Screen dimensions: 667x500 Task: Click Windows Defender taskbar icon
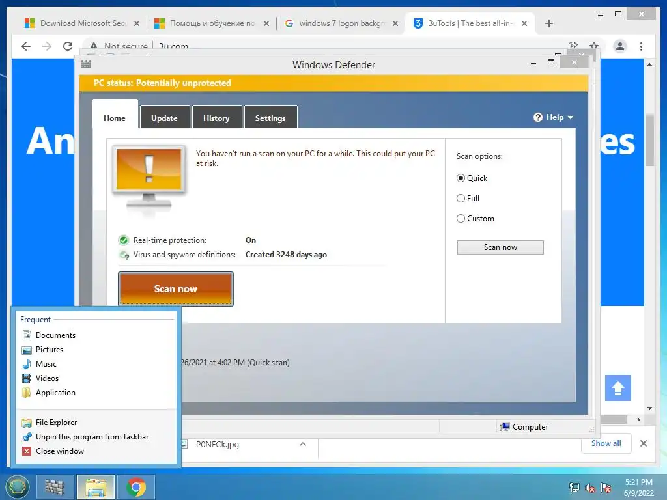coord(55,487)
